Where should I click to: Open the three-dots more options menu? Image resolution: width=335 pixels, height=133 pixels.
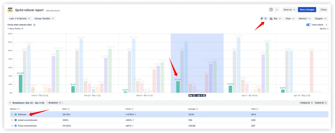pos(277,10)
